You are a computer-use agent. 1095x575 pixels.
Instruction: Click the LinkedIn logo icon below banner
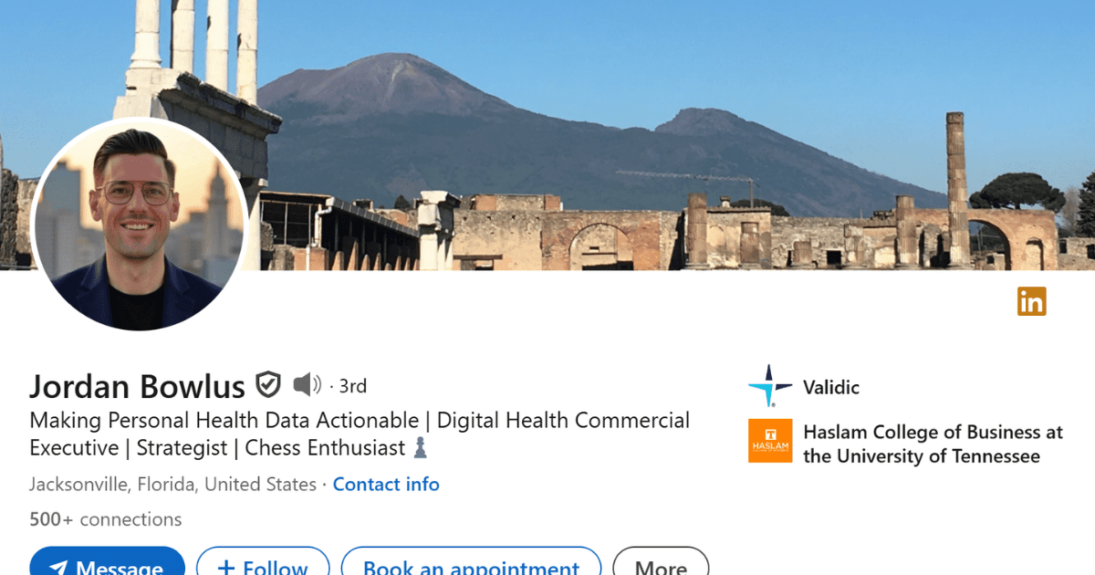1032,301
